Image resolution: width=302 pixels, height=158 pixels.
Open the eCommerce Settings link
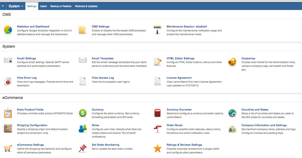click(31, 145)
